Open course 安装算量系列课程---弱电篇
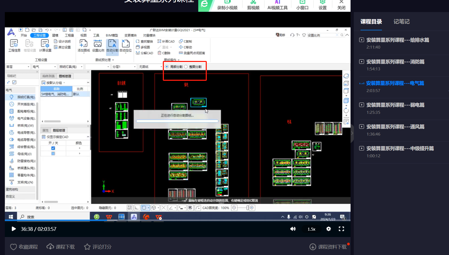This screenshot has height=255, width=449. pos(395,105)
